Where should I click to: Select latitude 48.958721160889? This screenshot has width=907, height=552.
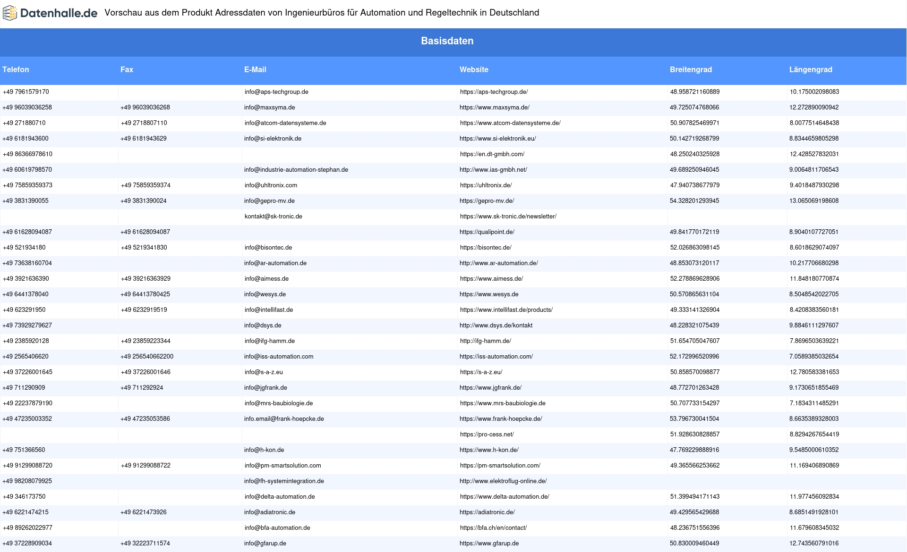coord(695,92)
